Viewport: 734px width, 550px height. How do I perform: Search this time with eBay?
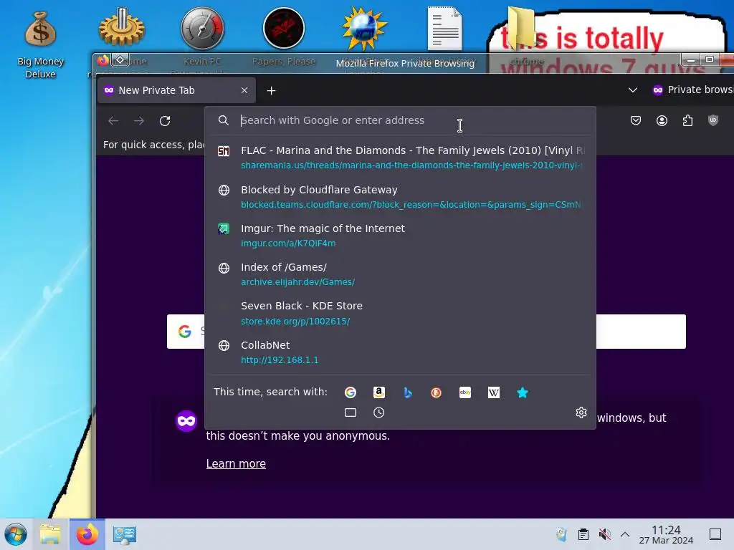tap(464, 392)
